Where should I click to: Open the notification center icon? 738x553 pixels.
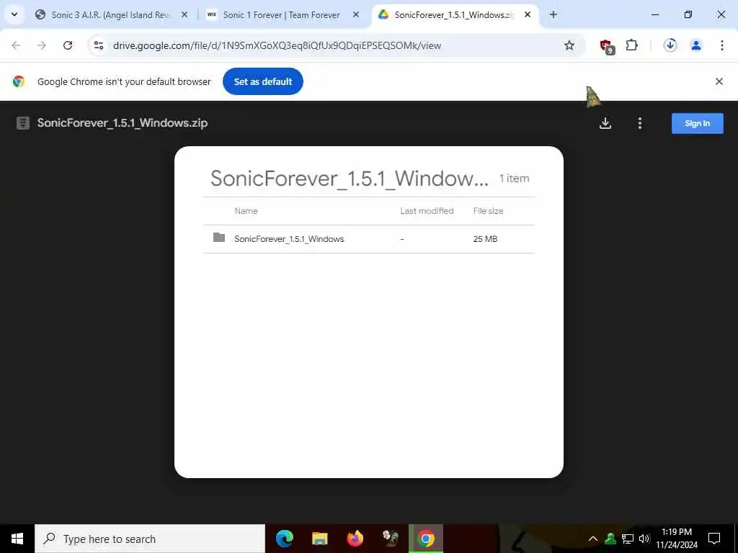tap(714, 539)
